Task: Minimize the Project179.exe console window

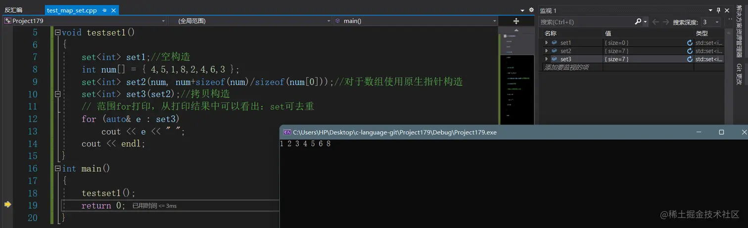Action: [x=699, y=132]
